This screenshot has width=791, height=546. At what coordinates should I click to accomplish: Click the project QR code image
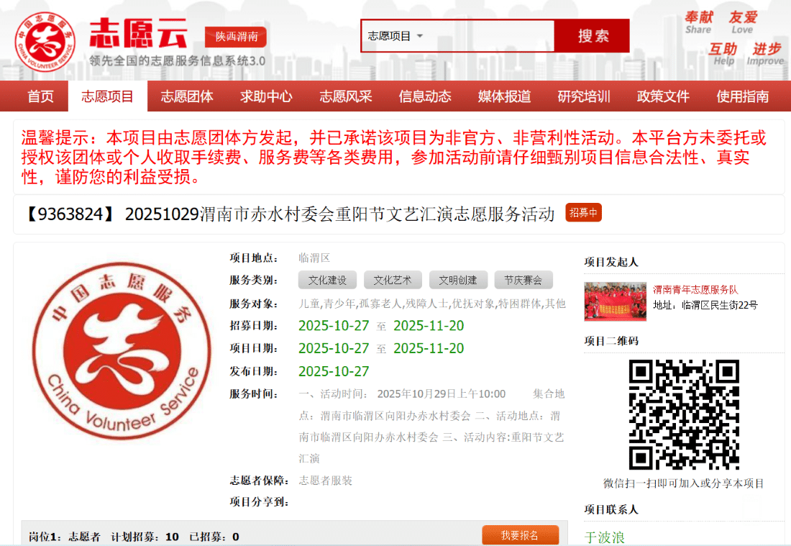(x=683, y=414)
